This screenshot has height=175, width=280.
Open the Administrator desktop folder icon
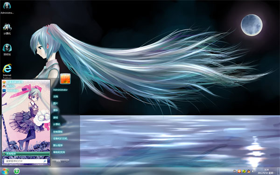[7, 7]
